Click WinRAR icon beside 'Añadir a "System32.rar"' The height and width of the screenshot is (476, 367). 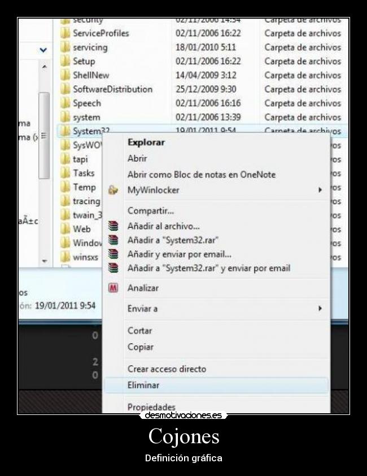click(x=113, y=240)
